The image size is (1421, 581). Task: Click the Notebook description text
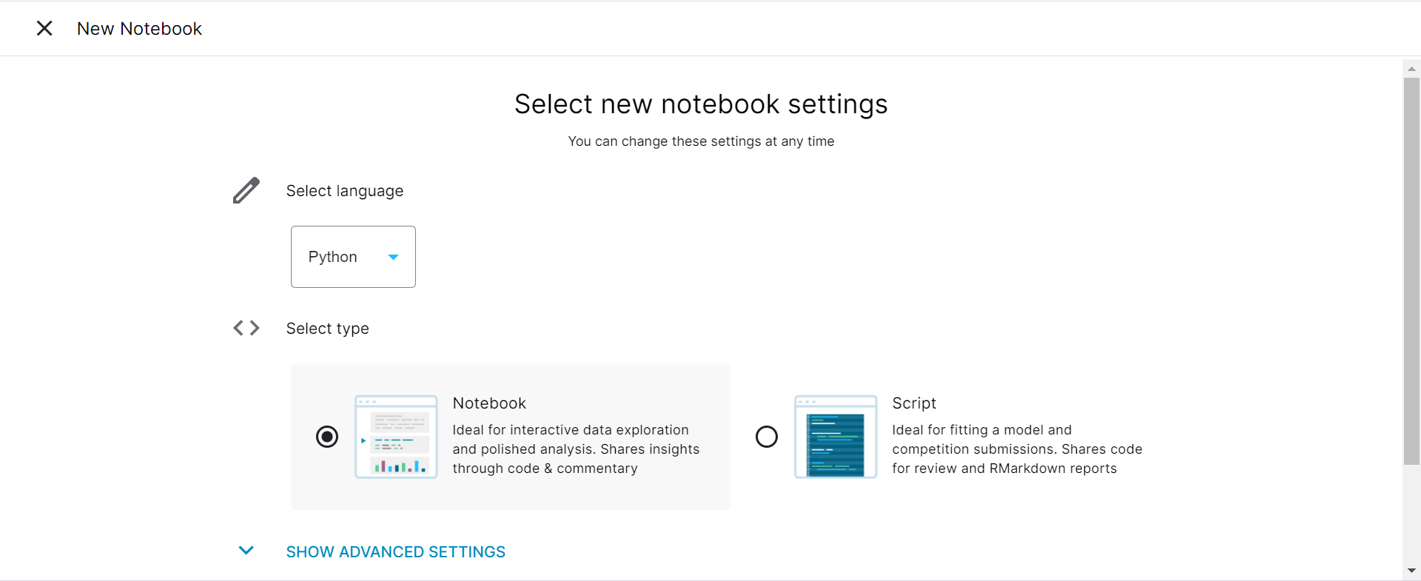(x=575, y=449)
